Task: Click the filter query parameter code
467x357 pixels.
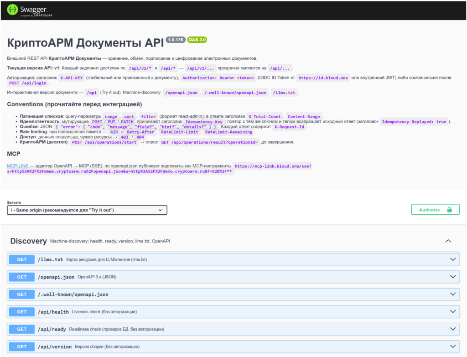Action: 148,116
